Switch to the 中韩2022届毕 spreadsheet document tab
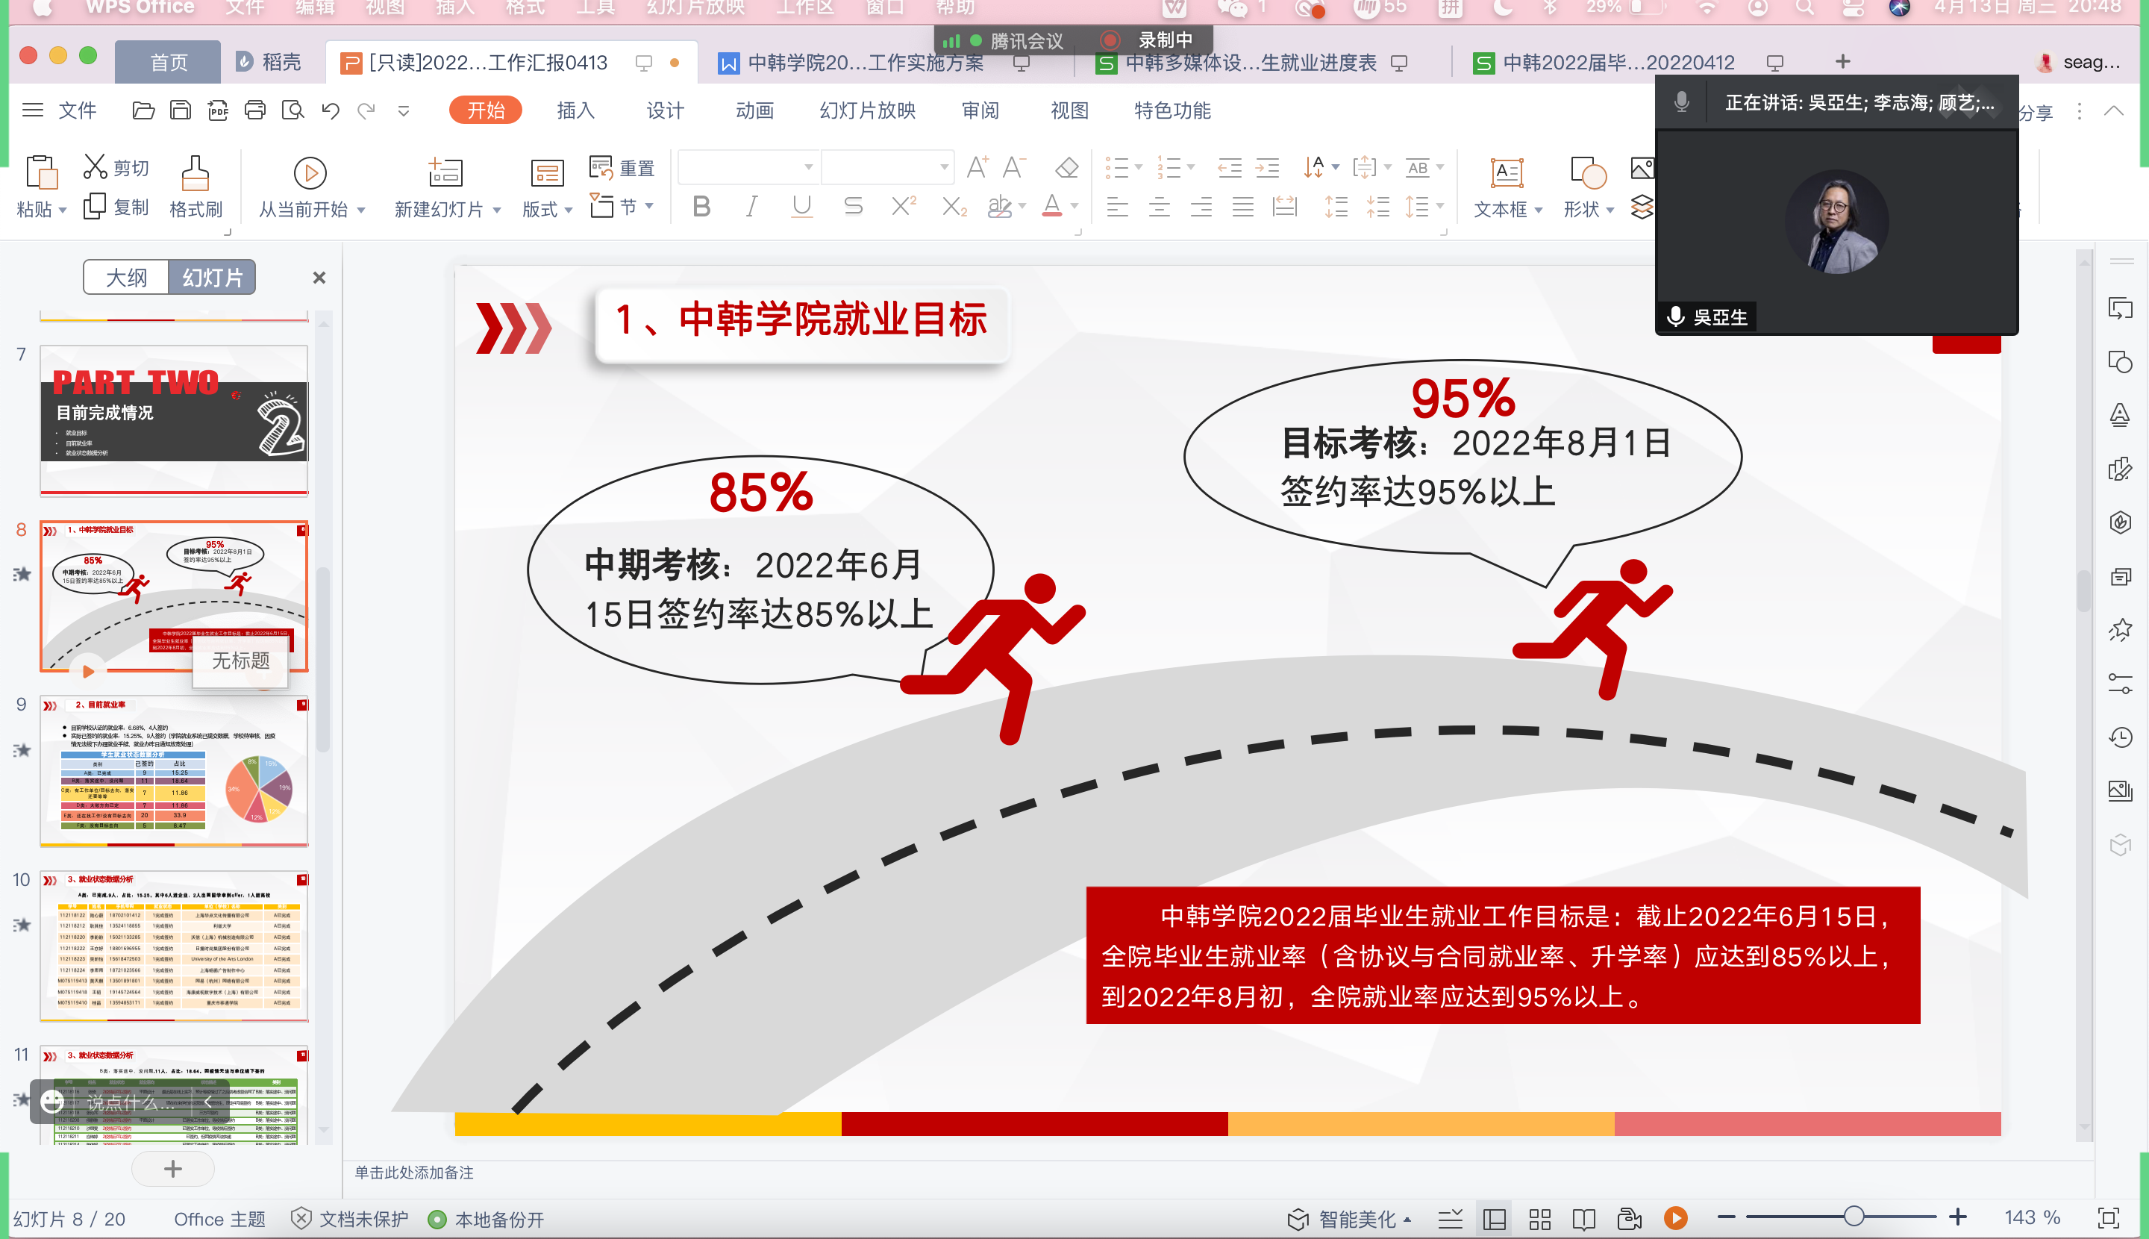 tap(1616, 62)
